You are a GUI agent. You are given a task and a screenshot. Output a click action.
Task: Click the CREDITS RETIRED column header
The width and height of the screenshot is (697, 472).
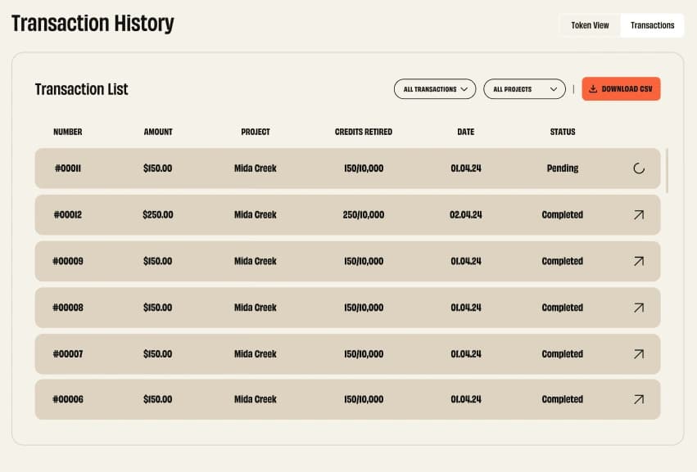coord(363,132)
